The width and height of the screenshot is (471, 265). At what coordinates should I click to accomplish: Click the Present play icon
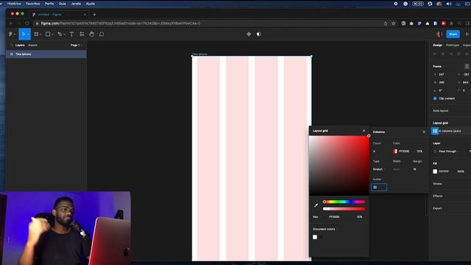point(467,35)
